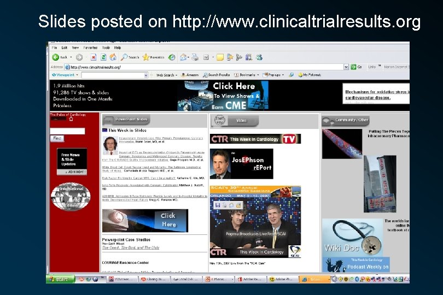Select the Video section tab
The image size is (443, 295).
(235, 121)
